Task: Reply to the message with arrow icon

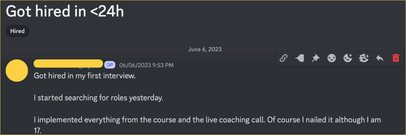Action: click(380, 58)
